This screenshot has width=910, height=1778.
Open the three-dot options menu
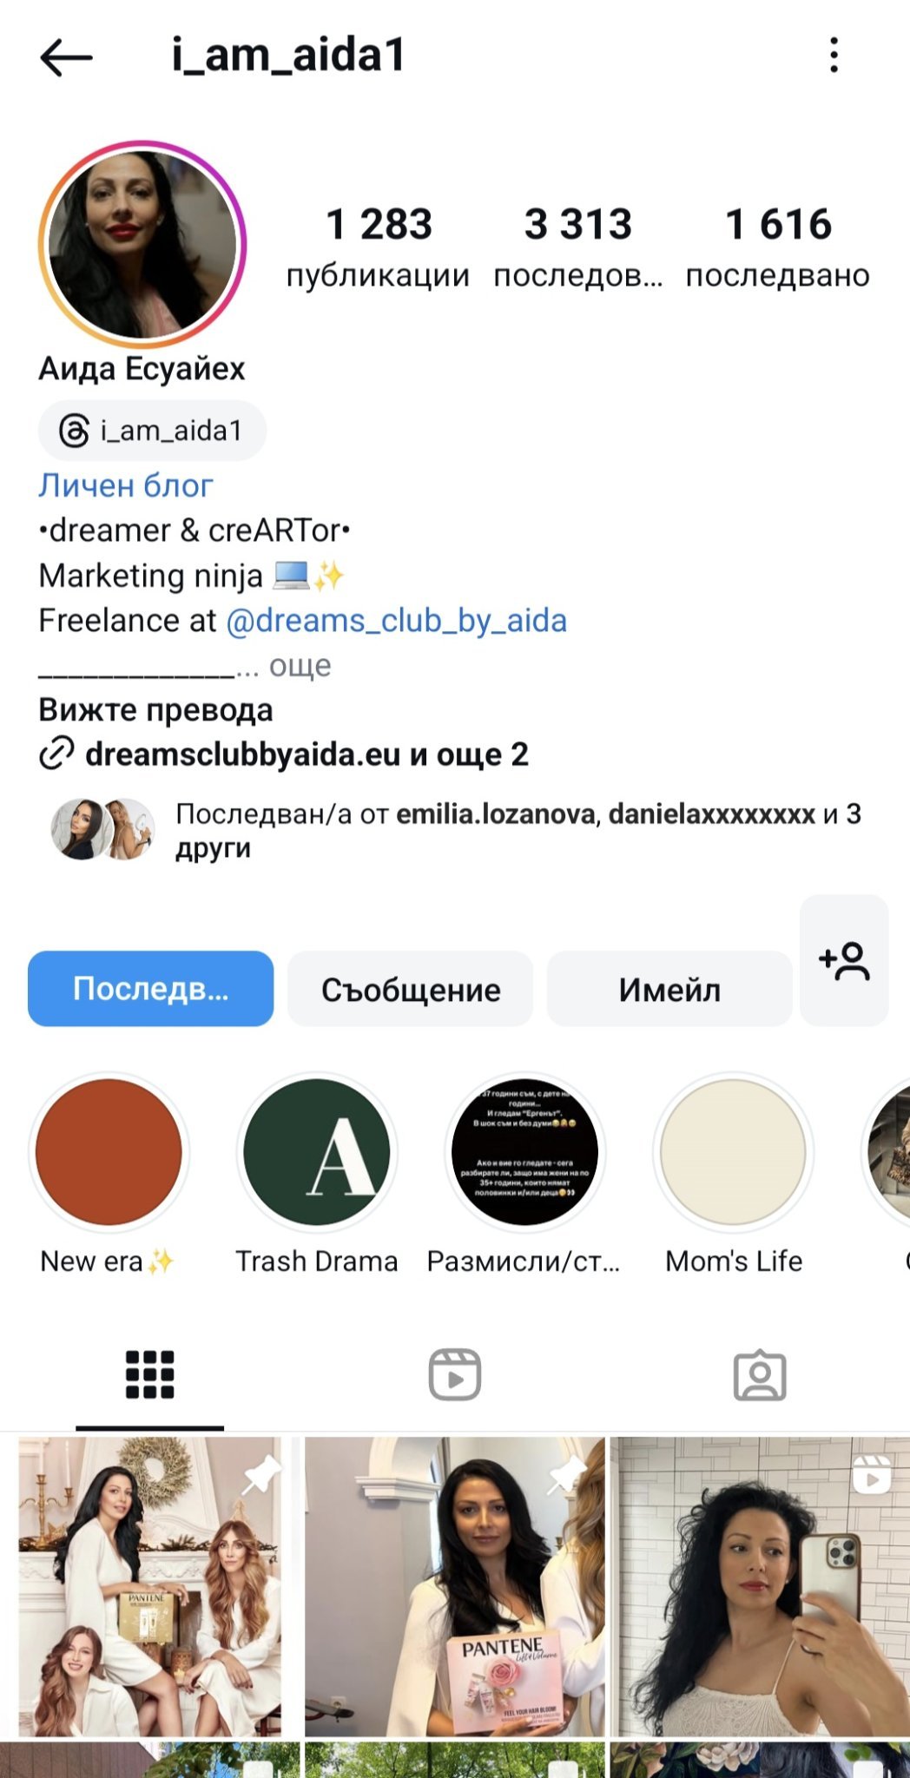pyautogui.click(x=834, y=56)
